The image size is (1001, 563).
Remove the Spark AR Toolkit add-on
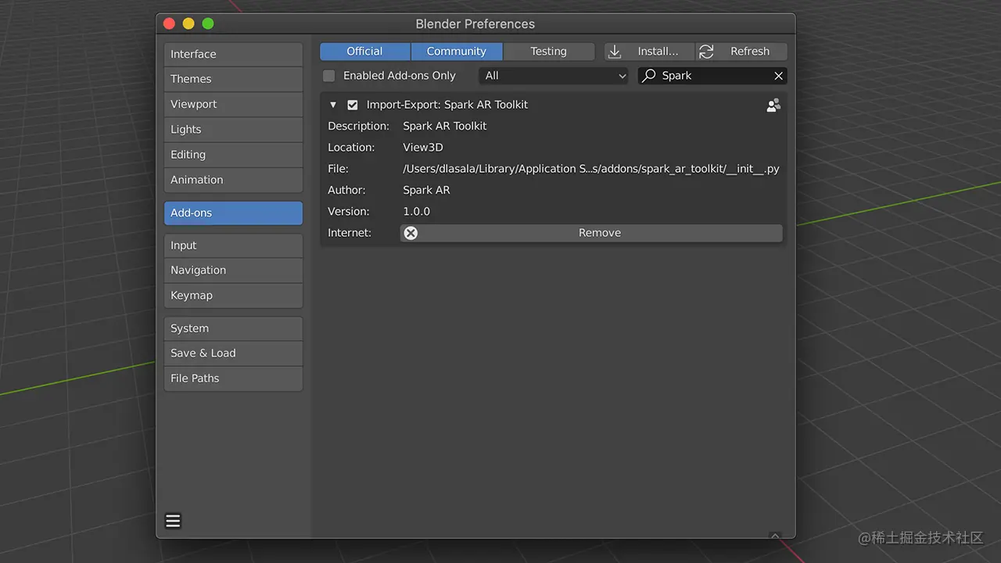(x=591, y=233)
